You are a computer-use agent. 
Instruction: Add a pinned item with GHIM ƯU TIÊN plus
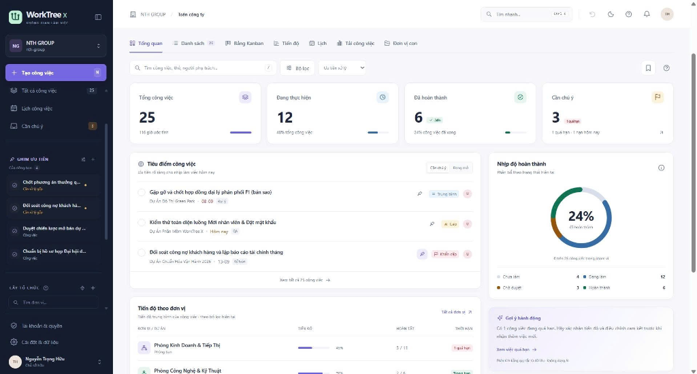point(93,159)
